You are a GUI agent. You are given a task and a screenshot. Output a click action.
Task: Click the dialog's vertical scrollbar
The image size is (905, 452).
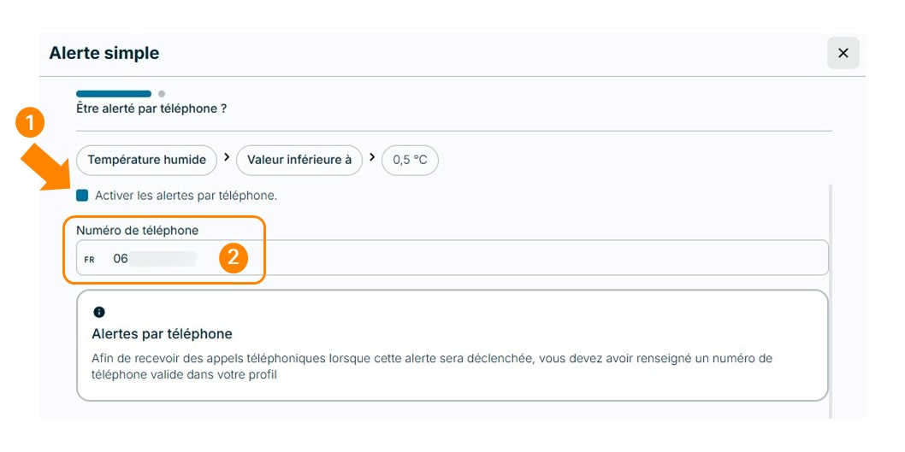click(x=831, y=301)
